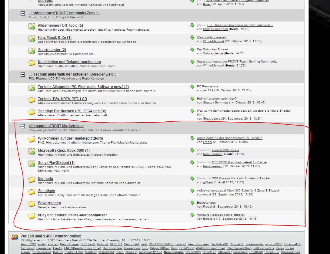
Task: Click green arrow next to Diverse 360 Spiele
Action: pos(192,151)
